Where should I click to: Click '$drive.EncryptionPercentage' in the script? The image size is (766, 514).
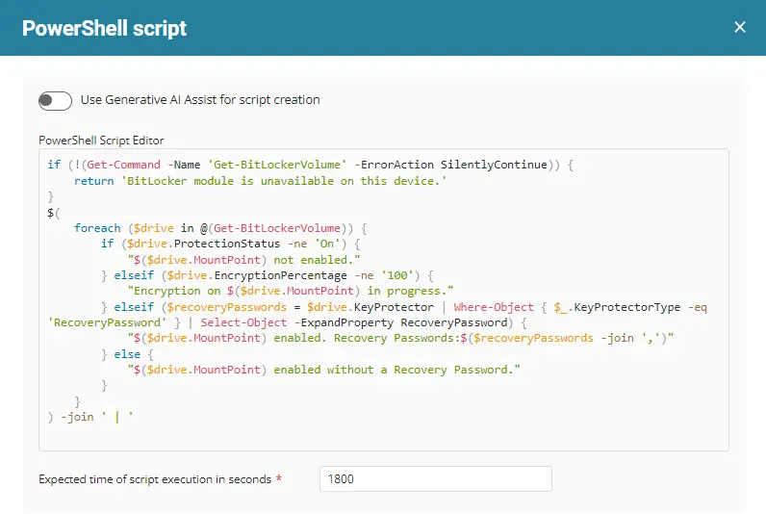click(257, 275)
